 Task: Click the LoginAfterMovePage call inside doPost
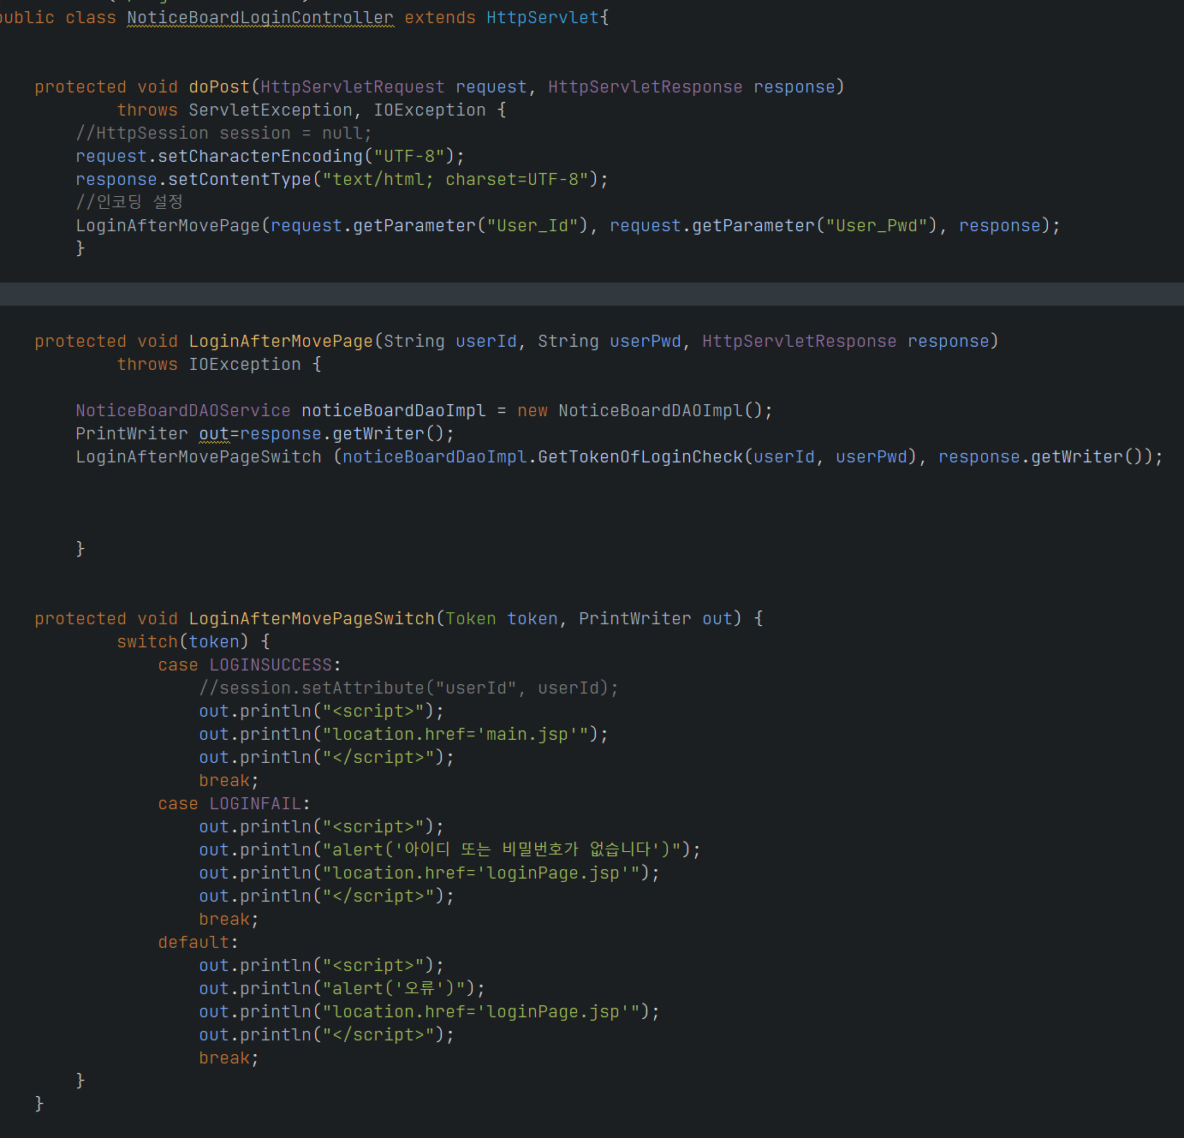168,225
